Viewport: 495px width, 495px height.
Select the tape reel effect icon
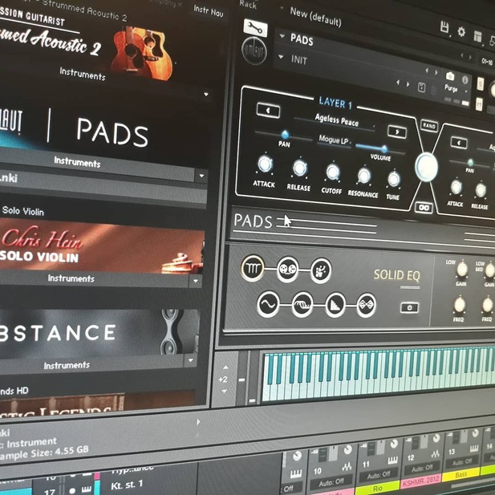(x=287, y=270)
